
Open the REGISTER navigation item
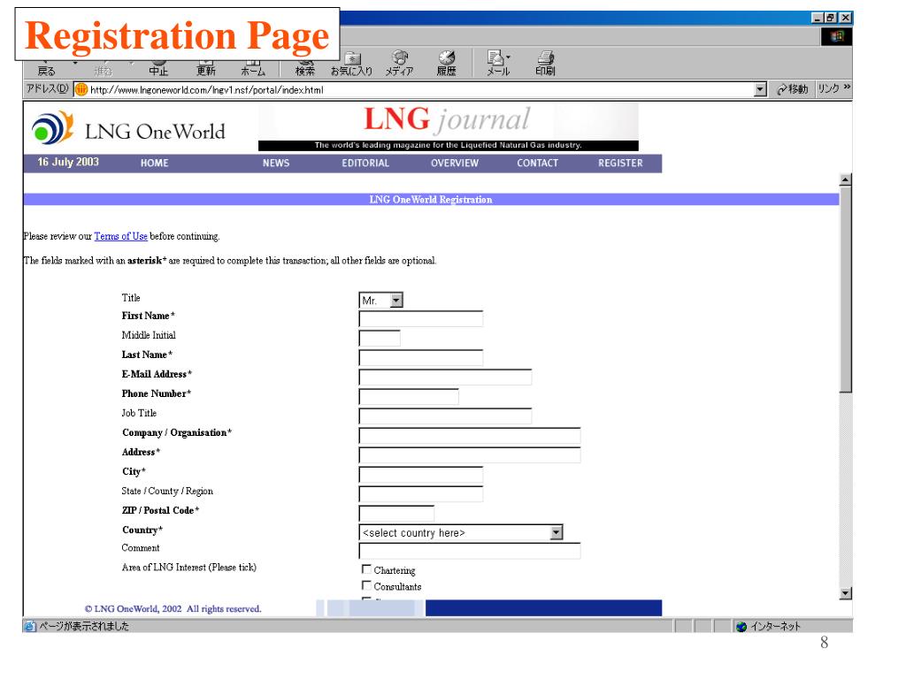(x=620, y=163)
